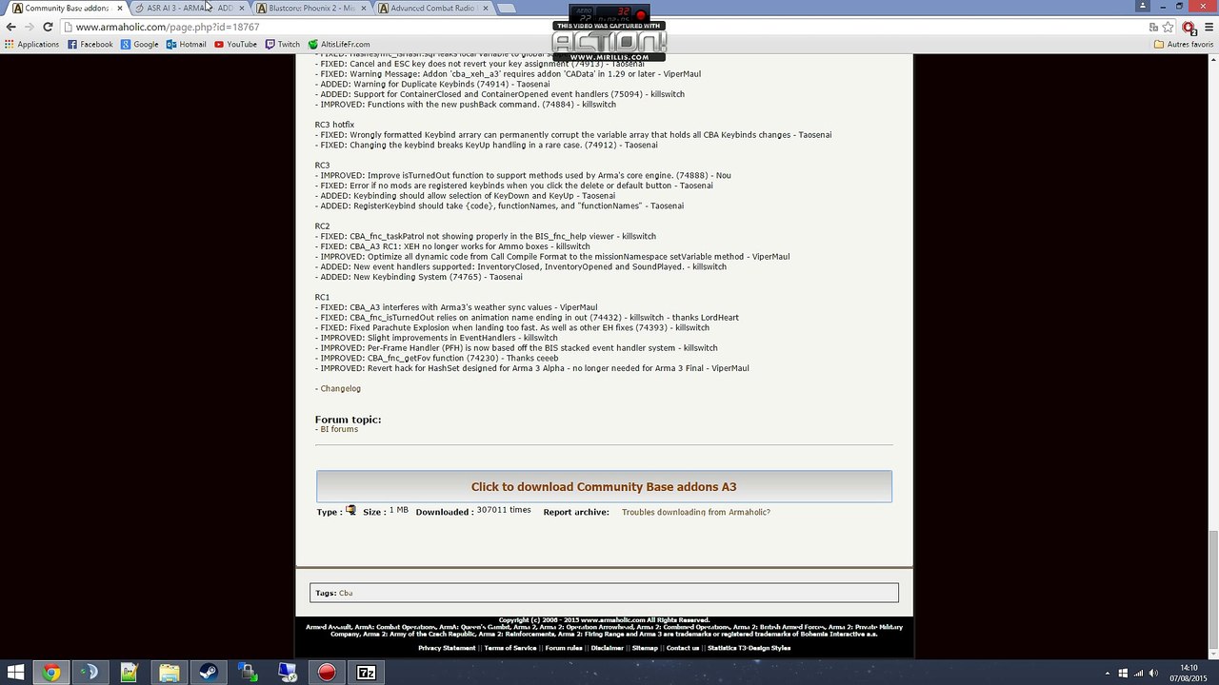
Task: Open the T3-Design Styles footer link
Action: pyautogui.click(x=765, y=648)
